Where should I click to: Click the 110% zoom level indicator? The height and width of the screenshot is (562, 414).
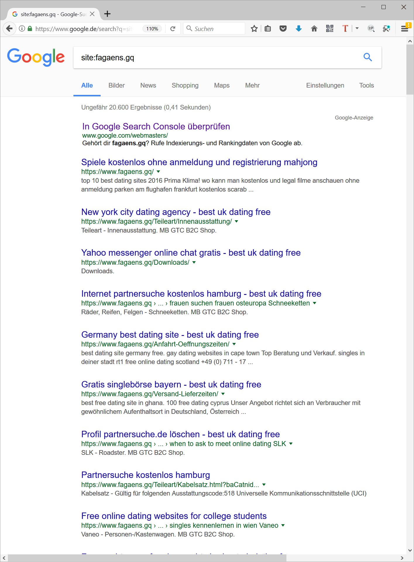point(152,29)
